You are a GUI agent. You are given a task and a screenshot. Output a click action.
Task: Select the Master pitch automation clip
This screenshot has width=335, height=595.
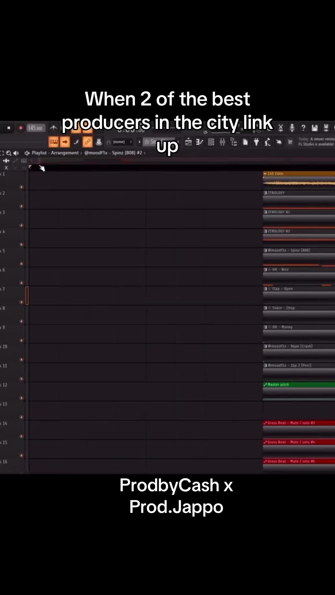[299, 385]
